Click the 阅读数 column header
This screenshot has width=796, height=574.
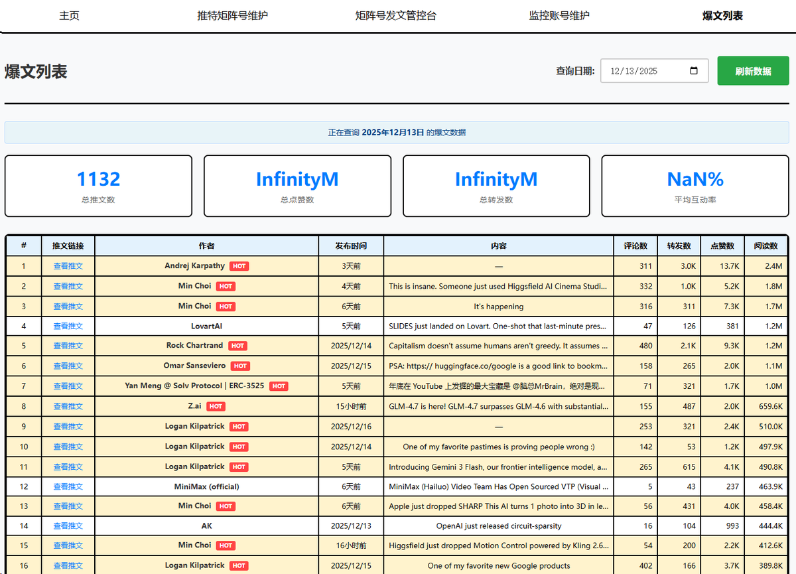point(765,246)
